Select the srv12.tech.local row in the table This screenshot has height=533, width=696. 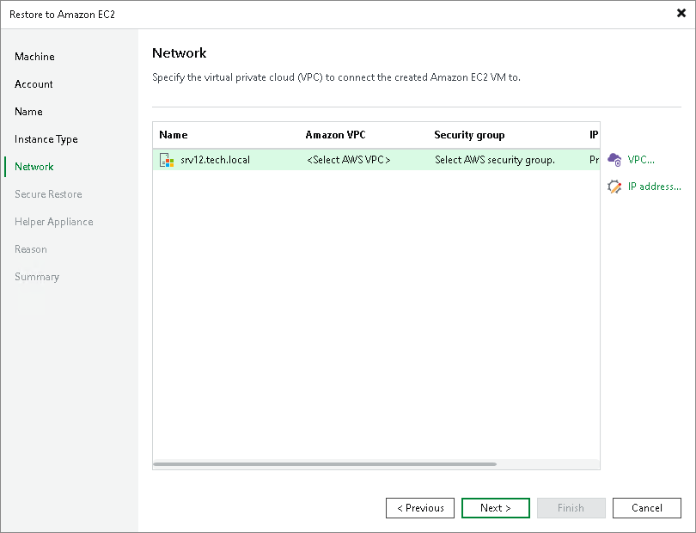pos(223,159)
